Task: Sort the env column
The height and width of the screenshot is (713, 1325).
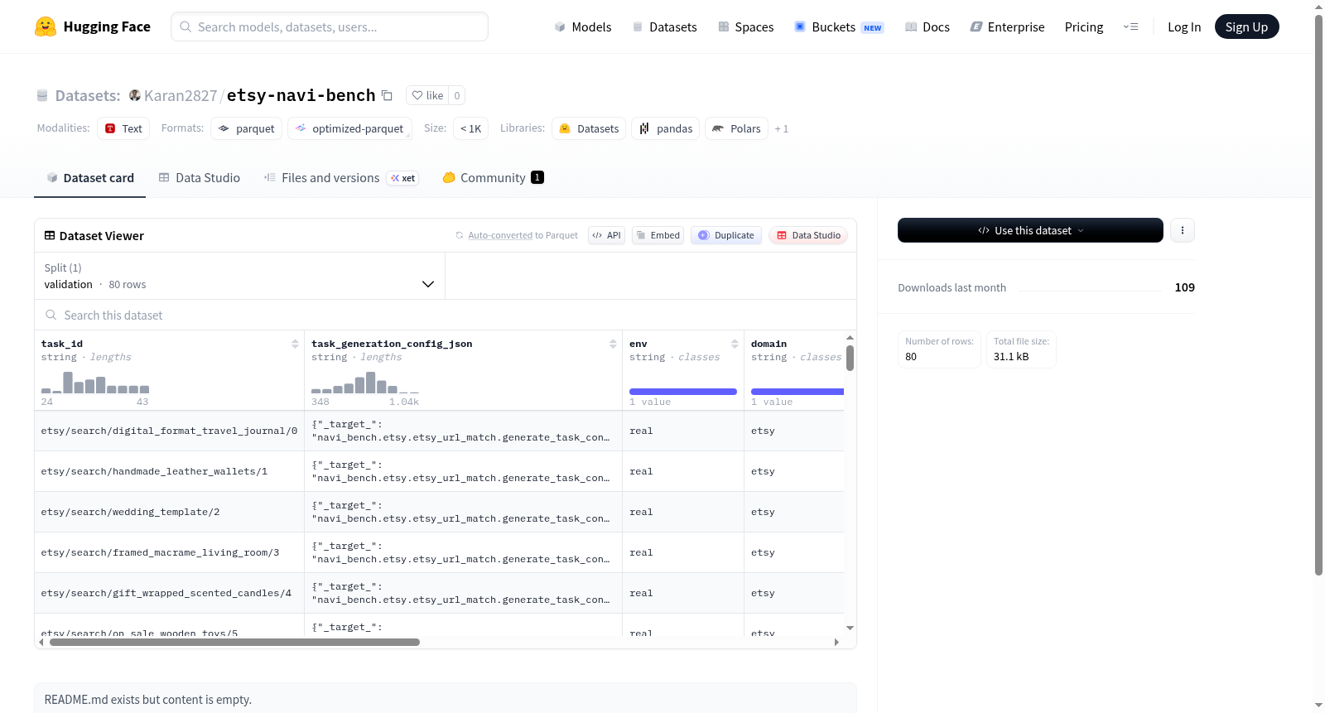Action: pos(735,344)
